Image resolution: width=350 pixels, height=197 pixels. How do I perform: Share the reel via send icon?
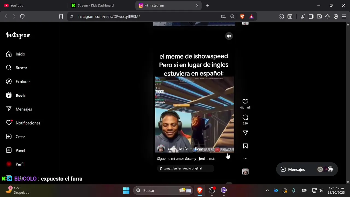pos(245,133)
